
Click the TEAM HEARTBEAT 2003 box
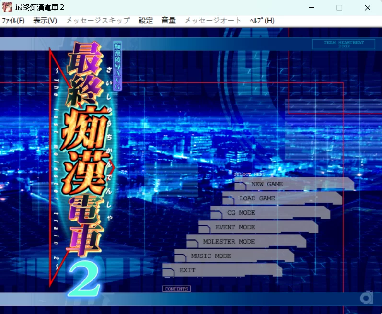click(344, 44)
